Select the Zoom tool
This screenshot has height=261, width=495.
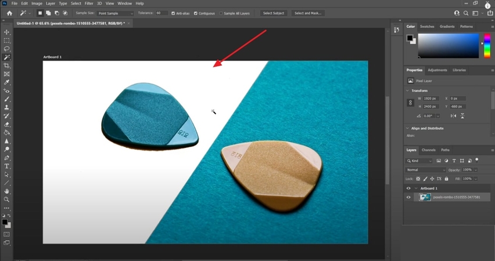pos(7,199)
